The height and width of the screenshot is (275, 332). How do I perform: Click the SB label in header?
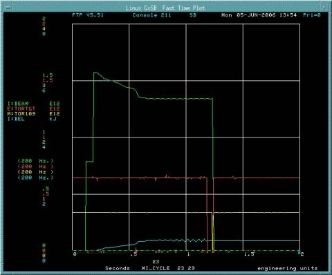[x=193, y=15]
